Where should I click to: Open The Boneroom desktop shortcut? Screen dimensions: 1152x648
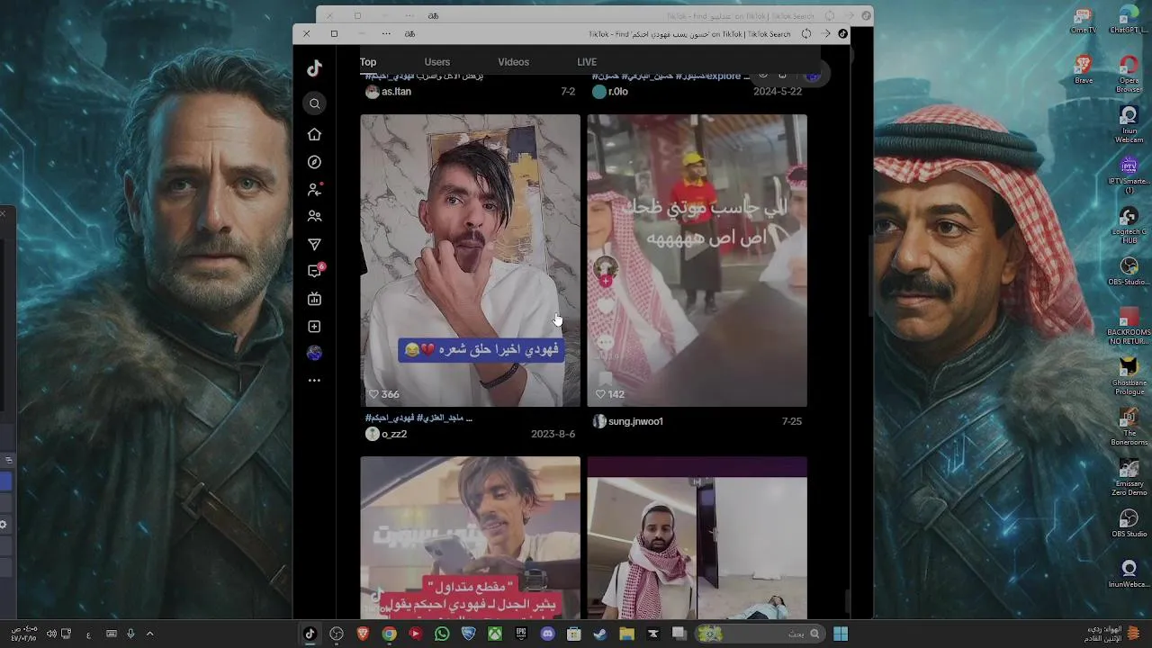(1129, 427)
